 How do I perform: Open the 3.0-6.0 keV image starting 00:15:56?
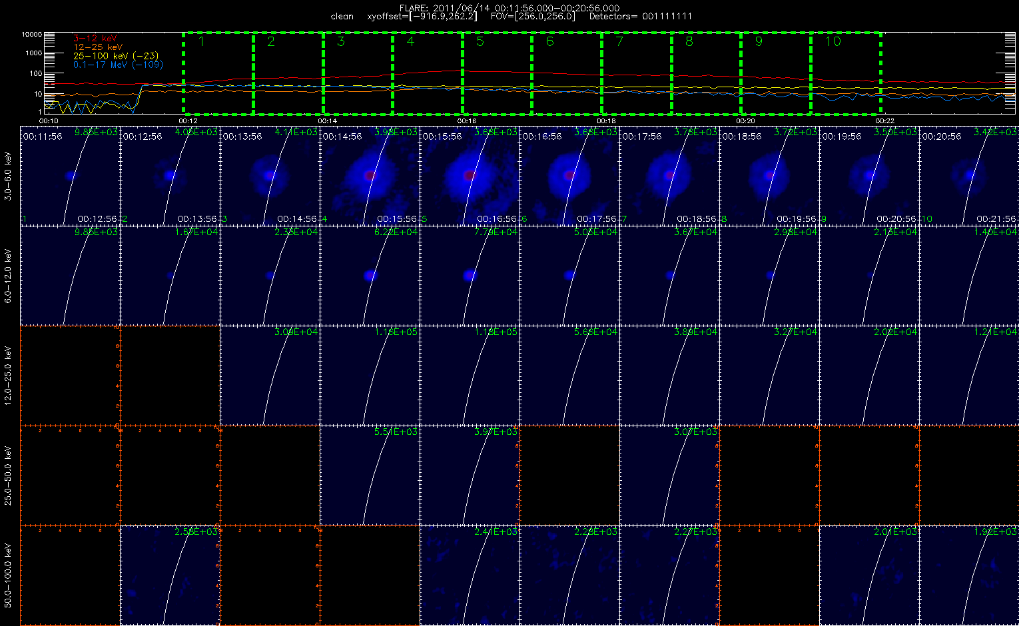click(x=470, y=175)
